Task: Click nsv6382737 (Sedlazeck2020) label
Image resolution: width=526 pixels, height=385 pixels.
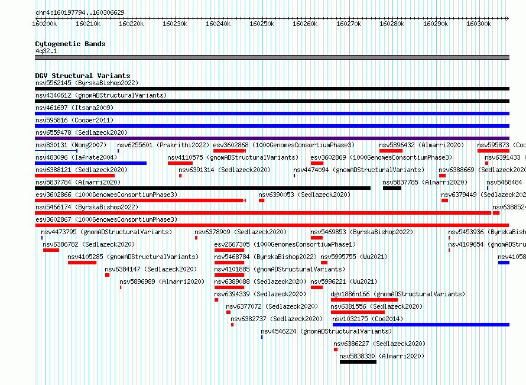Action: pyautogui.click(x=277, y=319)
